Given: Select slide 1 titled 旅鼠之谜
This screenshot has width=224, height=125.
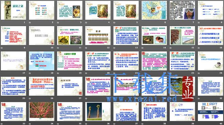Looking at the screenshot, I should tap(14, 10).
